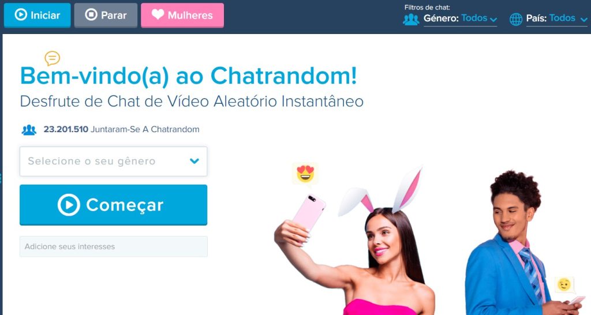Click the Bem-vindo(a) ao Chatrandom heading
The height and width of the screenshot is (315, 591).
[189, 76]
